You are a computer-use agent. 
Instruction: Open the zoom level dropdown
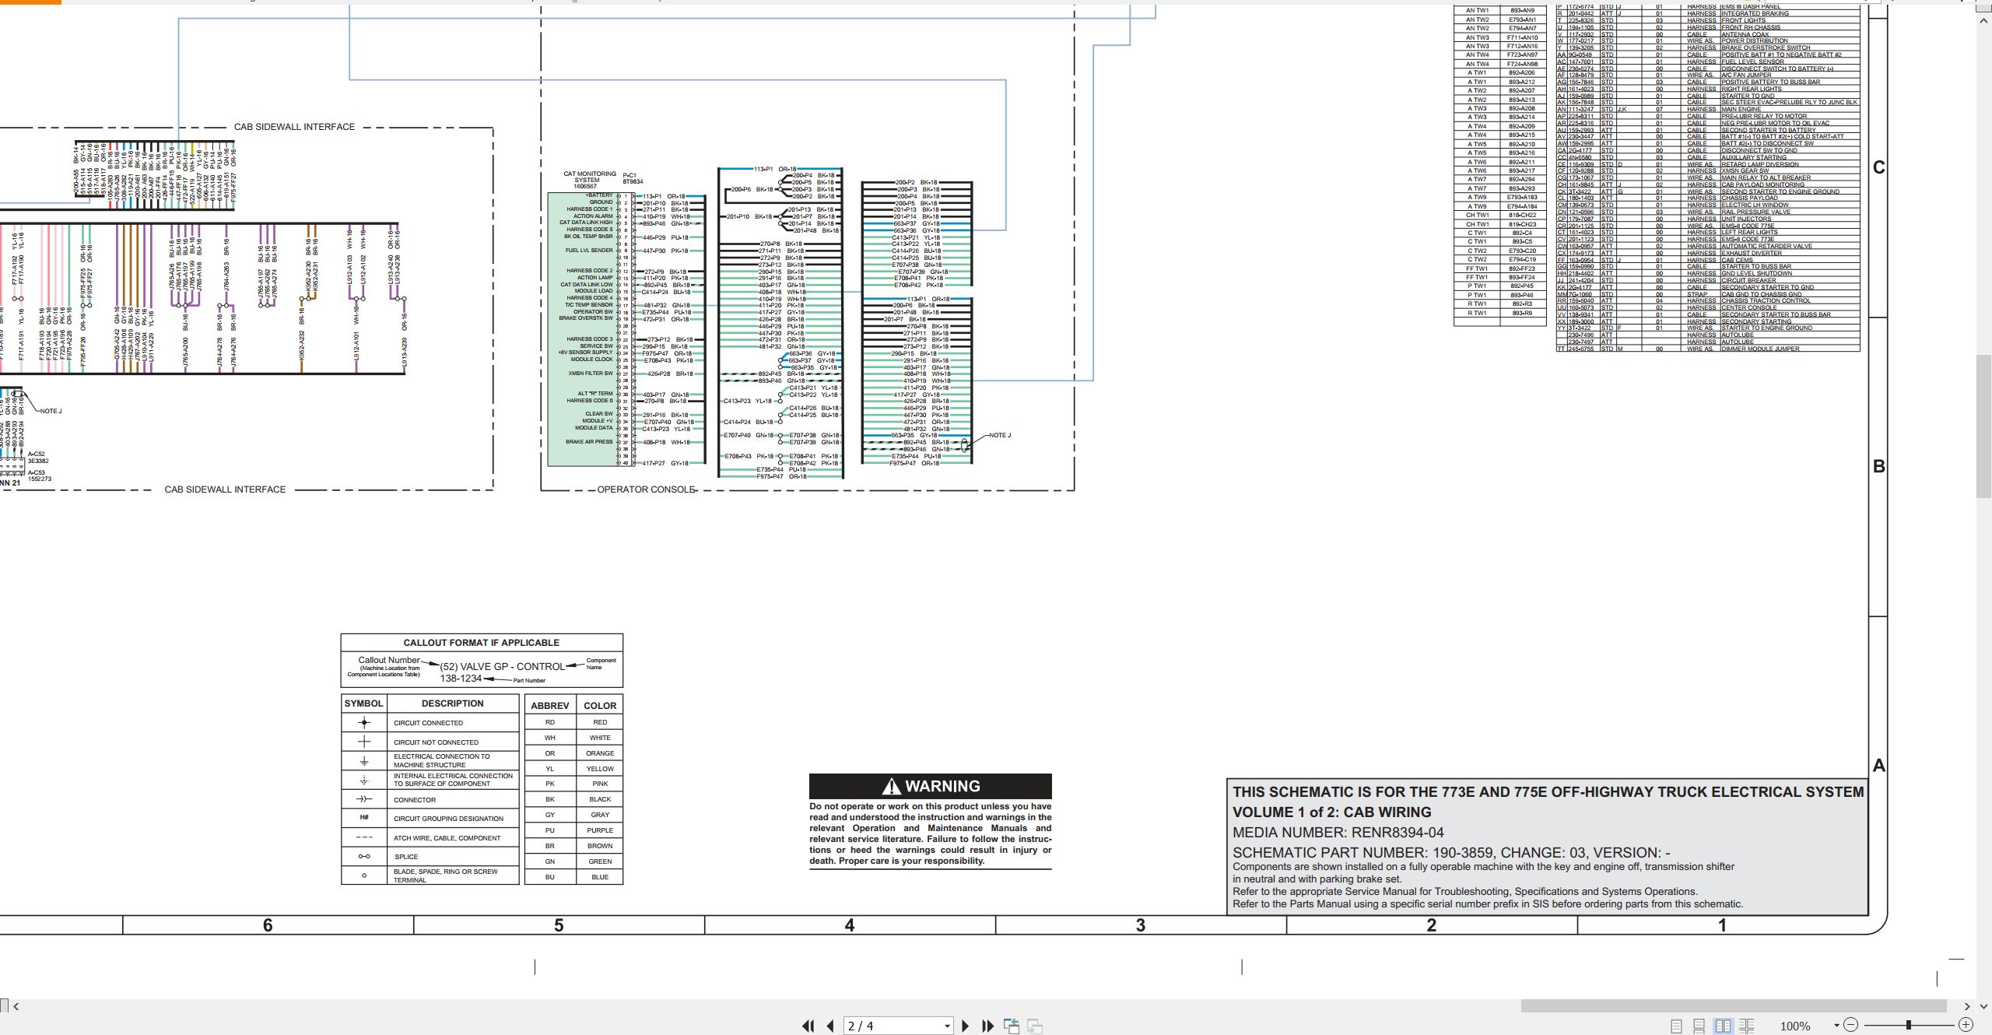click(x=1836, y=1026)
